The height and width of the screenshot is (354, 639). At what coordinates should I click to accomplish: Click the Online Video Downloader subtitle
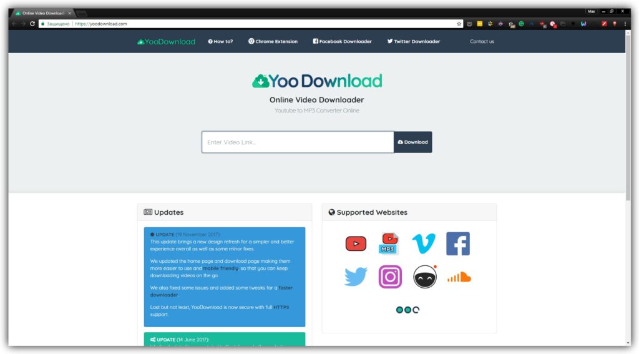316,100
